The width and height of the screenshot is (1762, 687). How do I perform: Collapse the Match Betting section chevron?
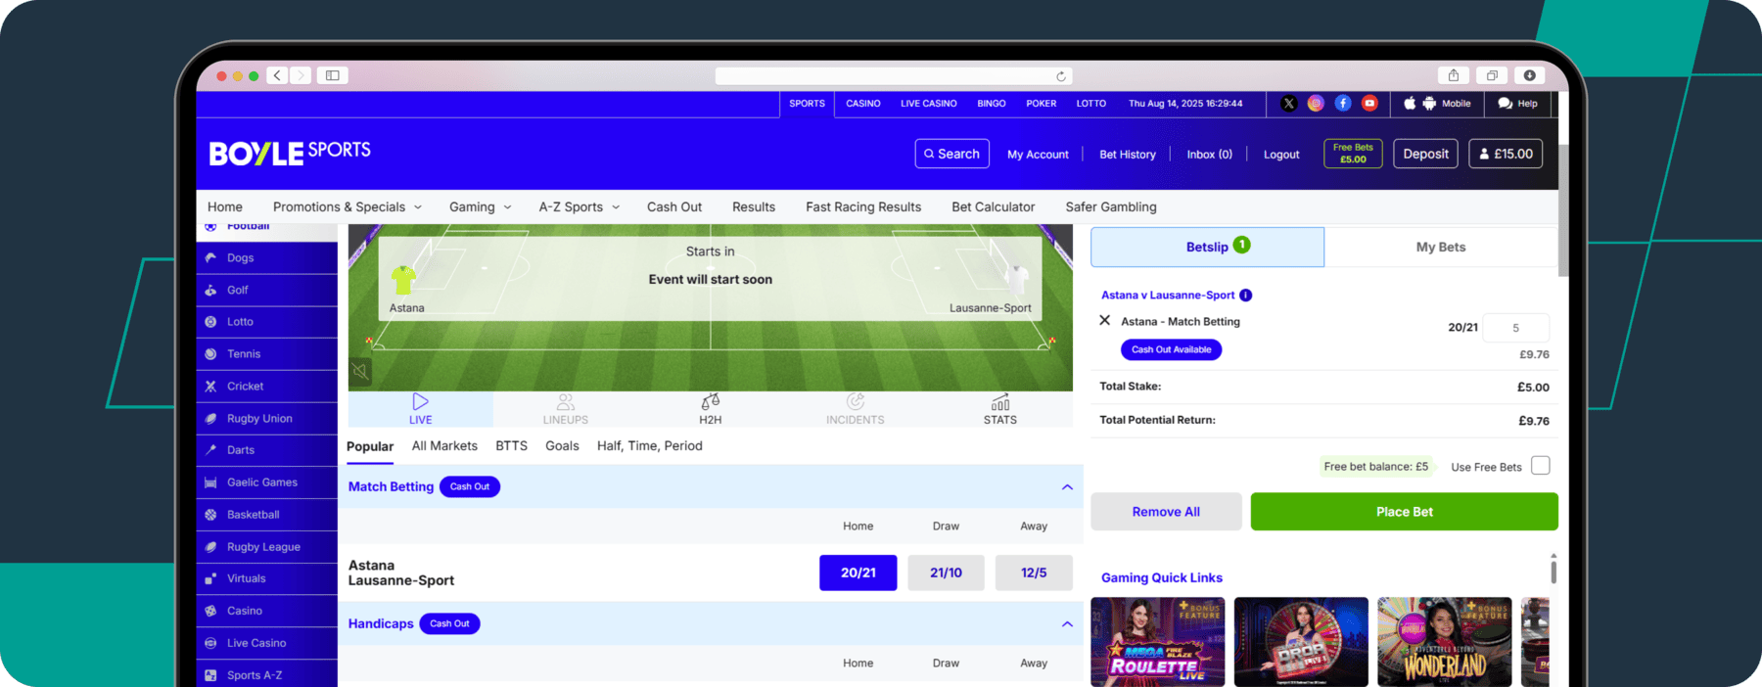click(1067, 486)
